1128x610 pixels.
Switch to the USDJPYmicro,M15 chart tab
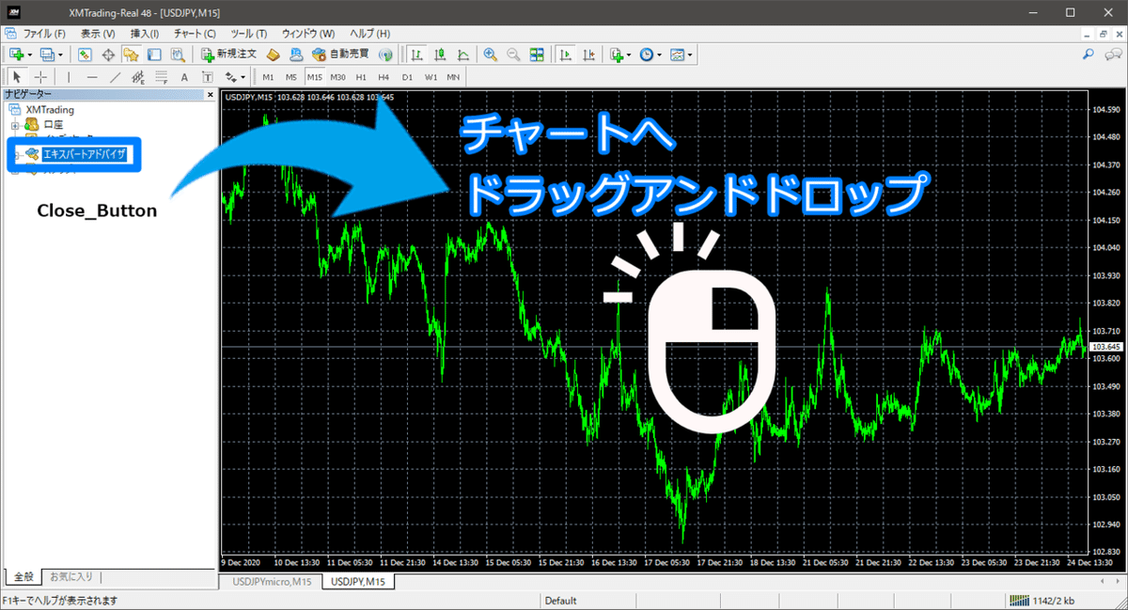click(271, 582)
